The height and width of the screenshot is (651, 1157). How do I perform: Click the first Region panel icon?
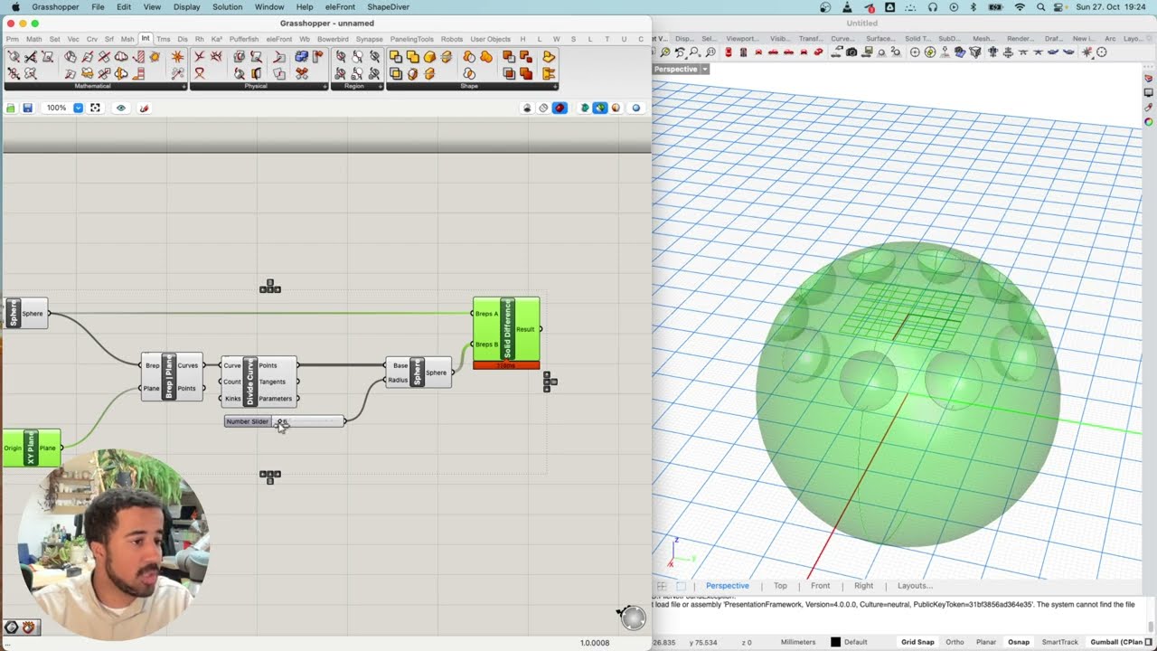click(x=341, y=57)
